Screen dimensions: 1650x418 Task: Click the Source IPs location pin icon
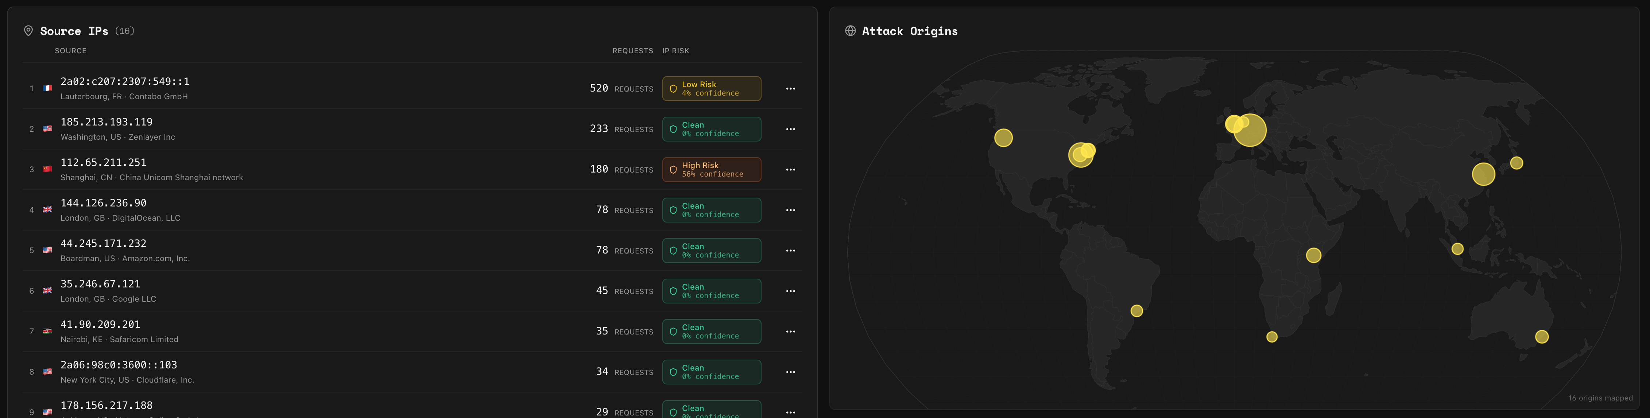pos(28,31)
